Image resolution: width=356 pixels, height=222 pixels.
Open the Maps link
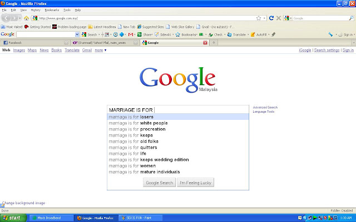[x=32, y=50]
